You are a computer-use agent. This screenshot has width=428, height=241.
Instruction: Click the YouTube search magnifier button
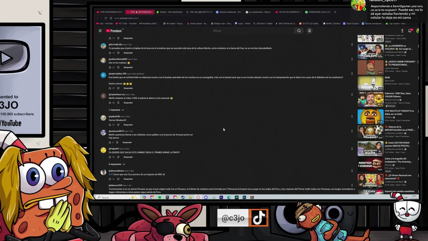(299, 31)
